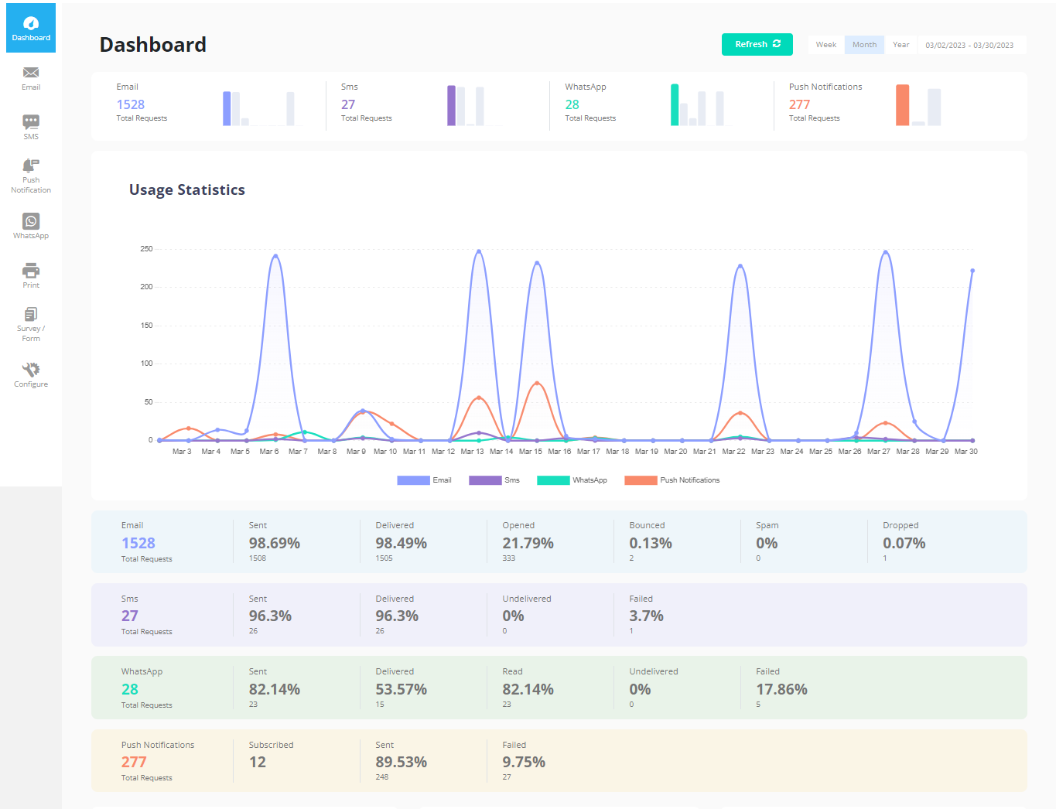Open the 03/02/2023 - 03/30/2023 date picker
The image size is (1056, 809).
[969, 44]
